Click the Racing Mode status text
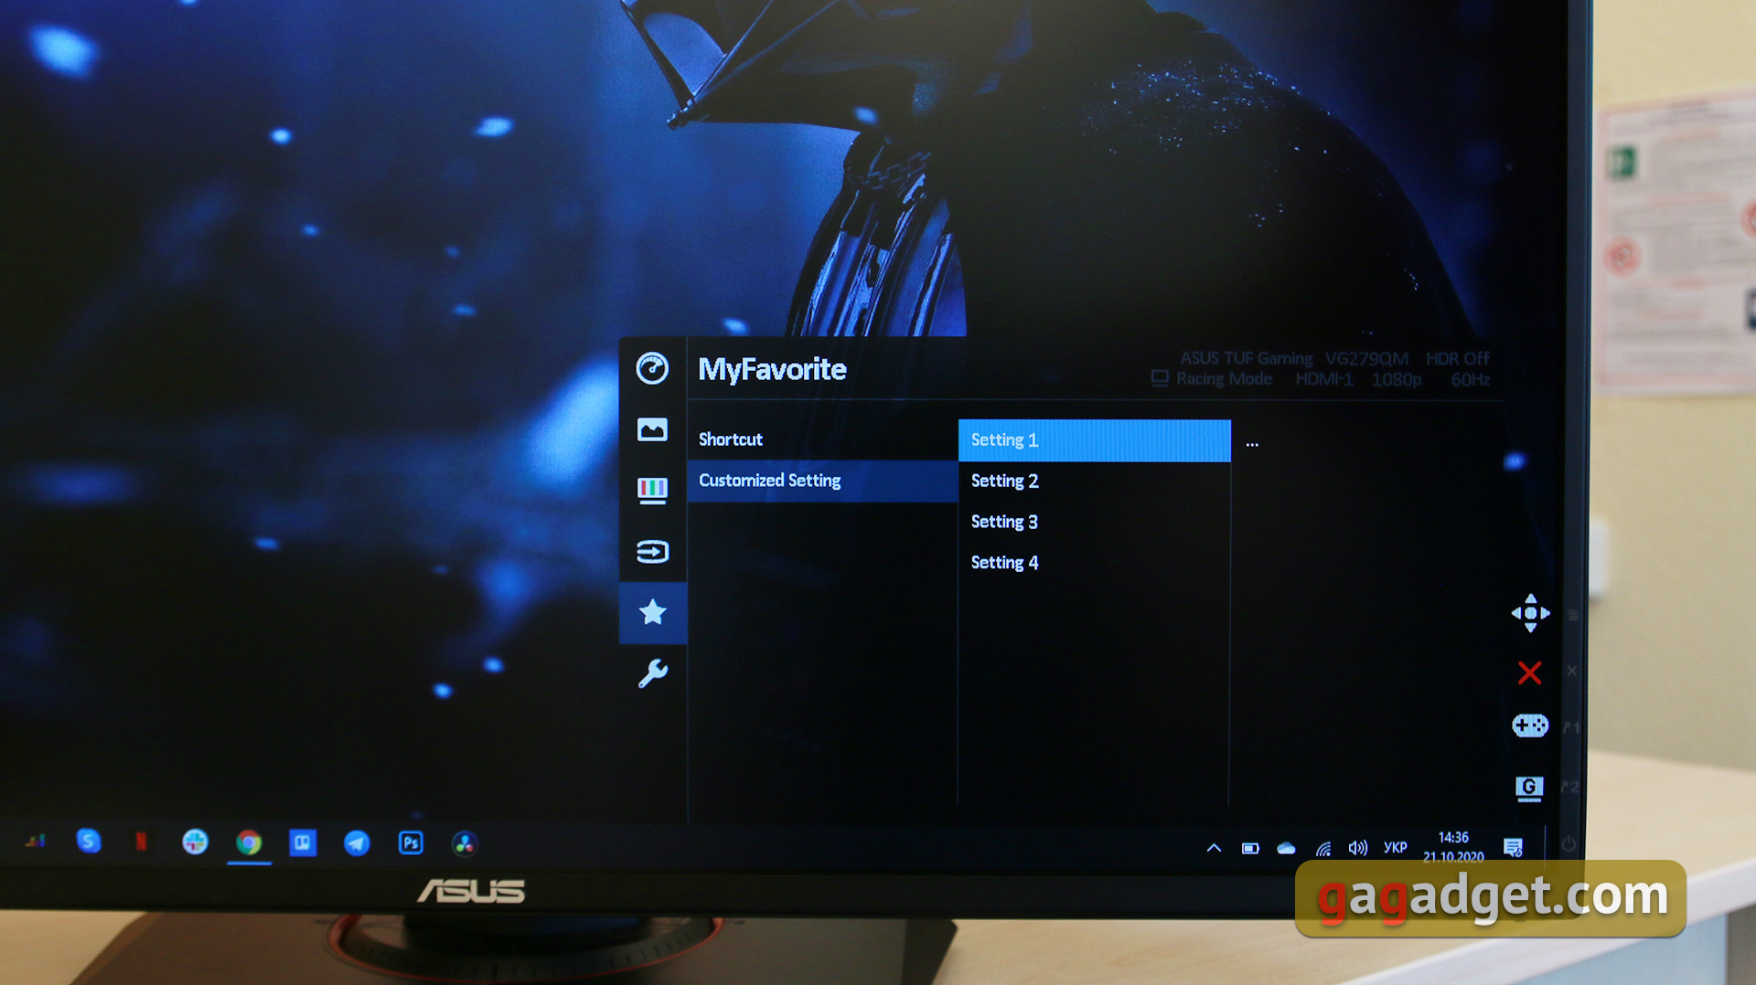The width and height of the screenshot is (1756, 985). pyautogui.click(x=1224, y=379)
